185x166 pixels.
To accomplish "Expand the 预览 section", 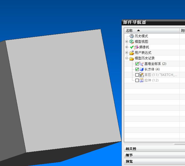I will pos(155,161).
